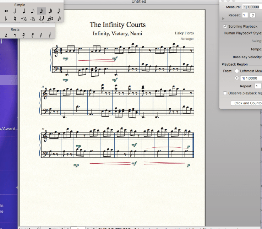Disable the Scrolling Playback checkbox
262x229 pixels.
pos(225,26)
